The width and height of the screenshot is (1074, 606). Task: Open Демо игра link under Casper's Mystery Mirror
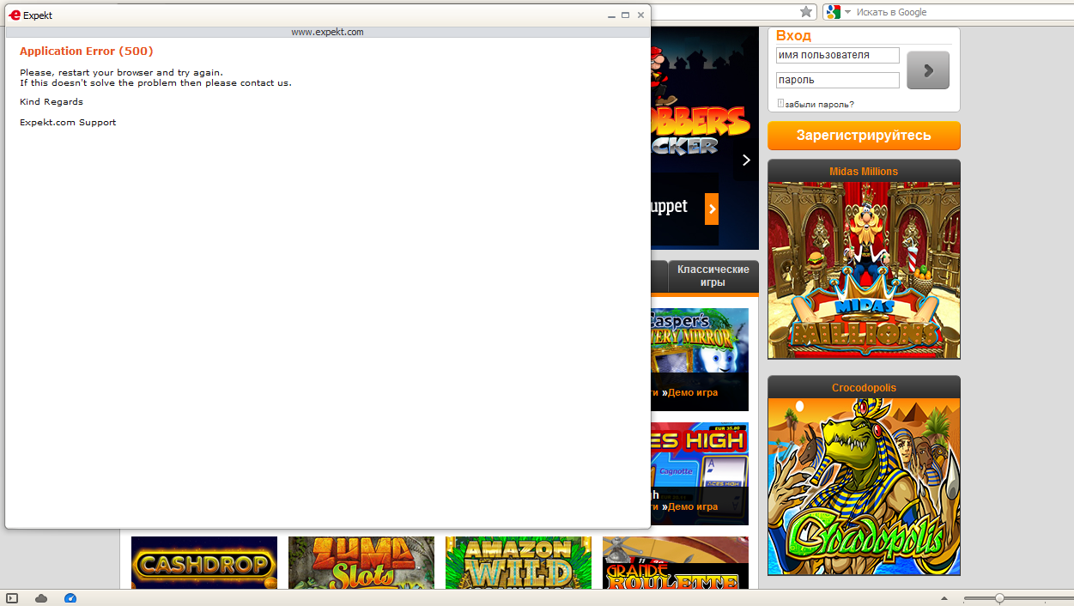click(x=693, y=392)
